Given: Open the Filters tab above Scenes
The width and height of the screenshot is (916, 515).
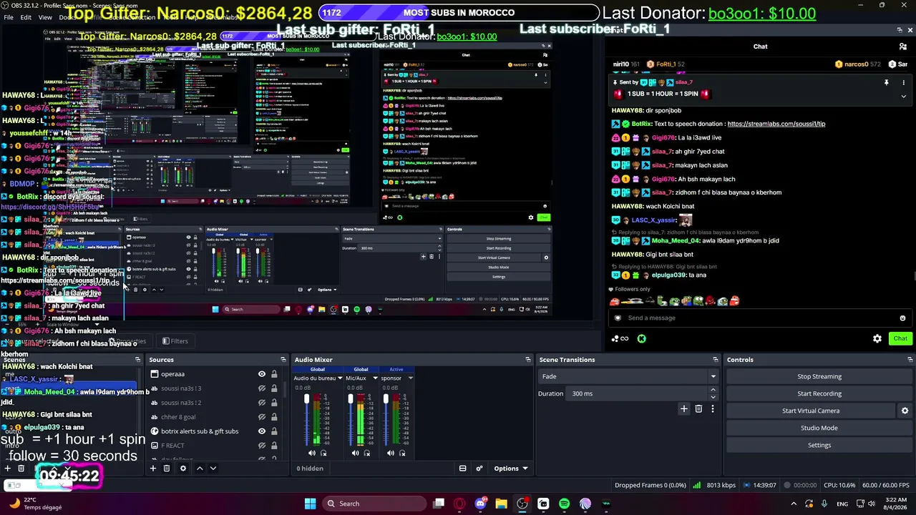Looking at the screenshot, I should click(175, 341).
